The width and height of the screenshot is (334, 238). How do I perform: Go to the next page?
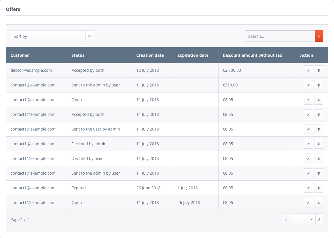[319, 219]
